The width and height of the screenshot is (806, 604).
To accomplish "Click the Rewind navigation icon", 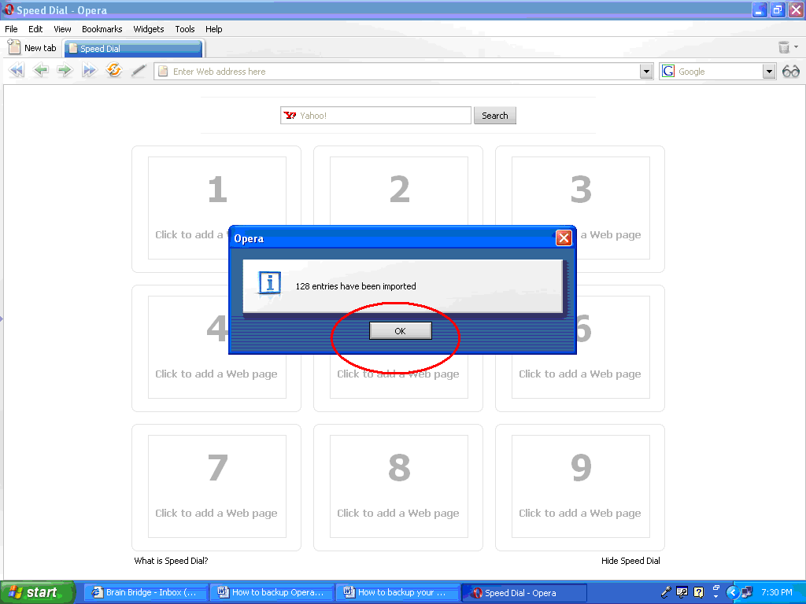I will pos(17,70).
